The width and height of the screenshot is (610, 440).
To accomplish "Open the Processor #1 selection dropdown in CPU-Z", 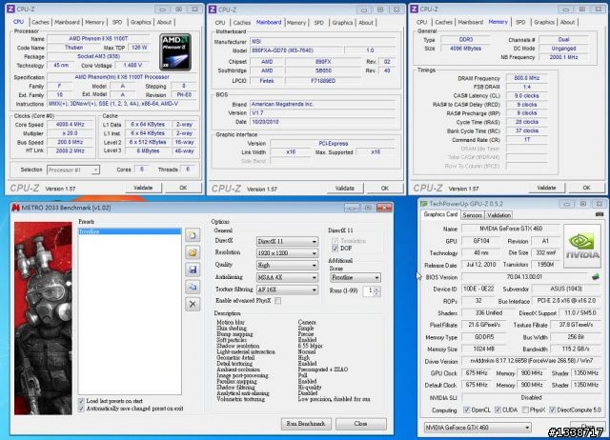I will (x=73, y=170).
